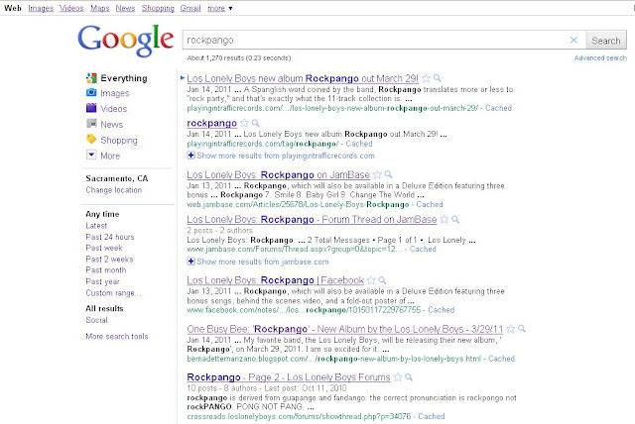
Task: Open Cached copy of web.jambase.com Articles result
Action: 430,204
